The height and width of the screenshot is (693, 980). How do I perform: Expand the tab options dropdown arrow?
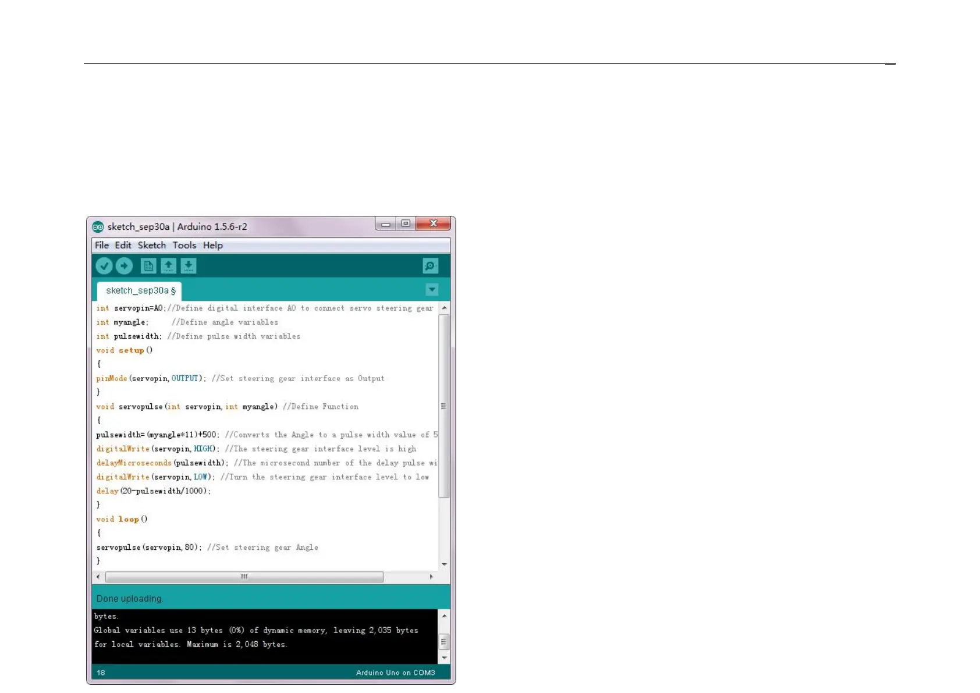432,290
